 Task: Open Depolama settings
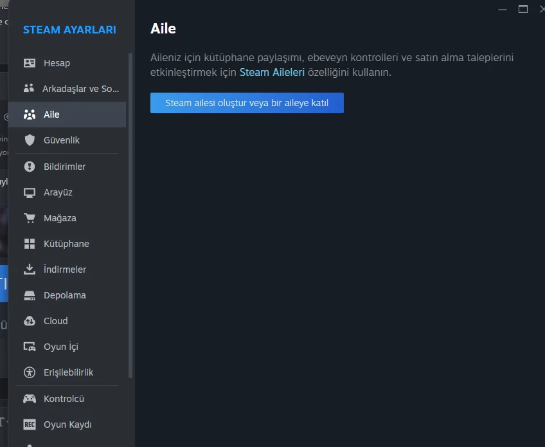click(x=67, y=295)
